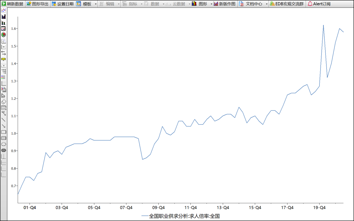Viewport: 354px width, 221px height.
Task: Select the straight line drawing tool
Action: coord(4,120)
